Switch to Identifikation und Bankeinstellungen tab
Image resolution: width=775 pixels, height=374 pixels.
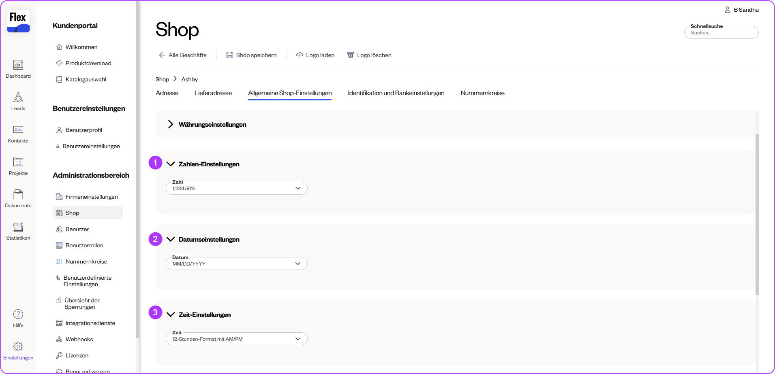396,93
